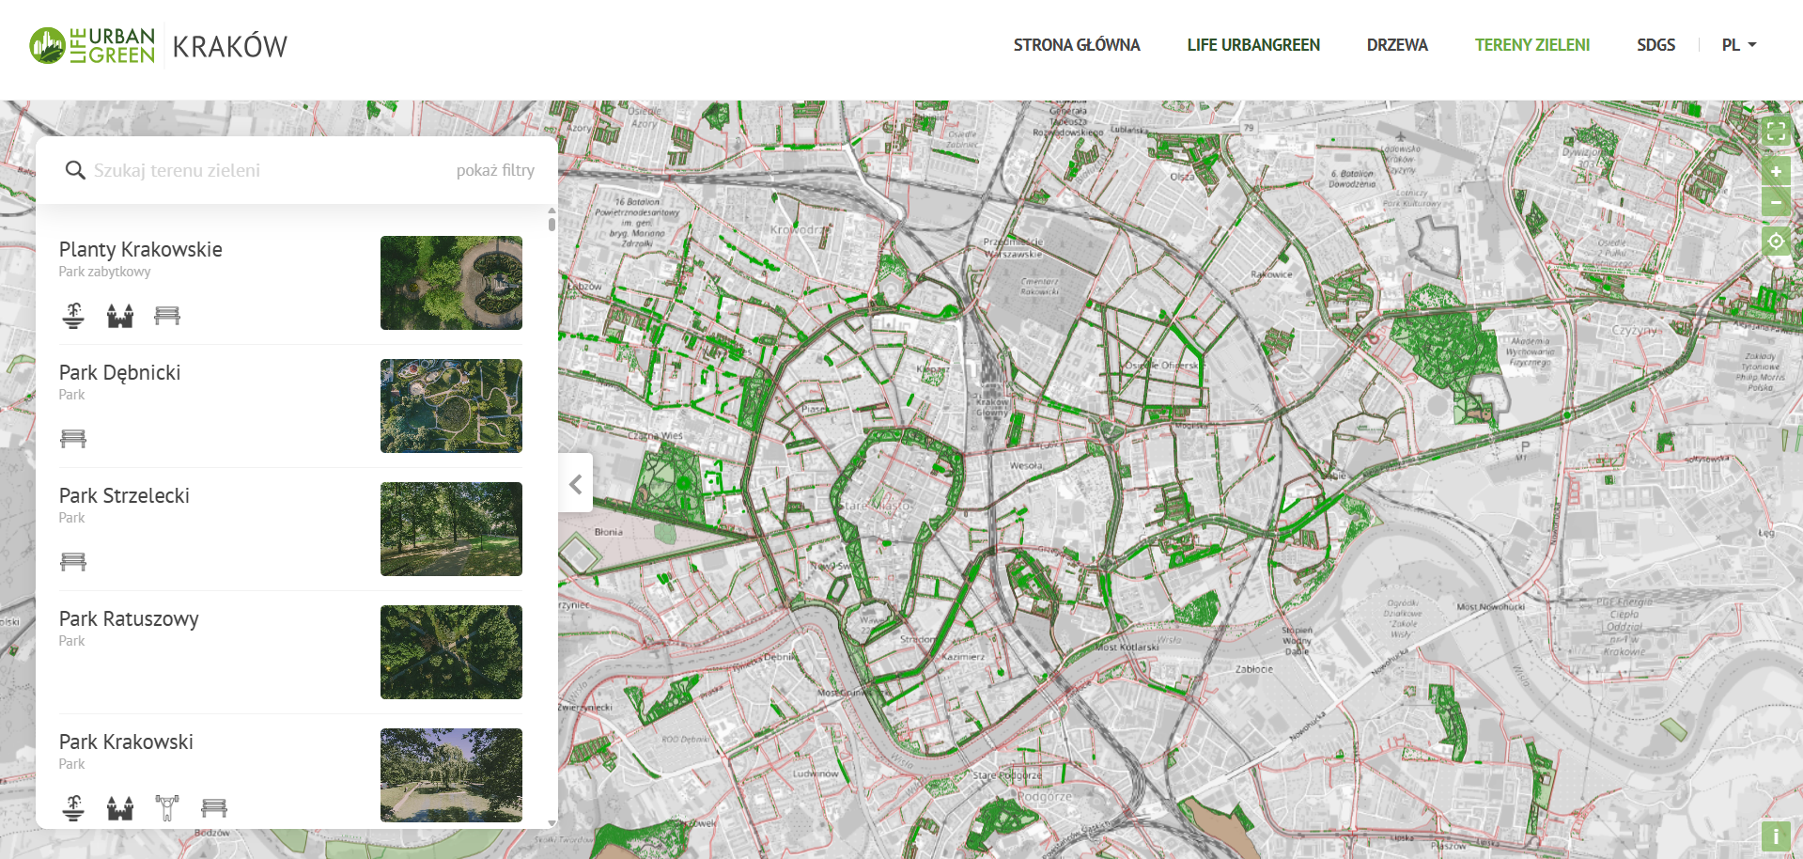Click the green-area list scrollbar
Image resolution: width=1803 pixels, height=859 pixels.
(552, 222)
